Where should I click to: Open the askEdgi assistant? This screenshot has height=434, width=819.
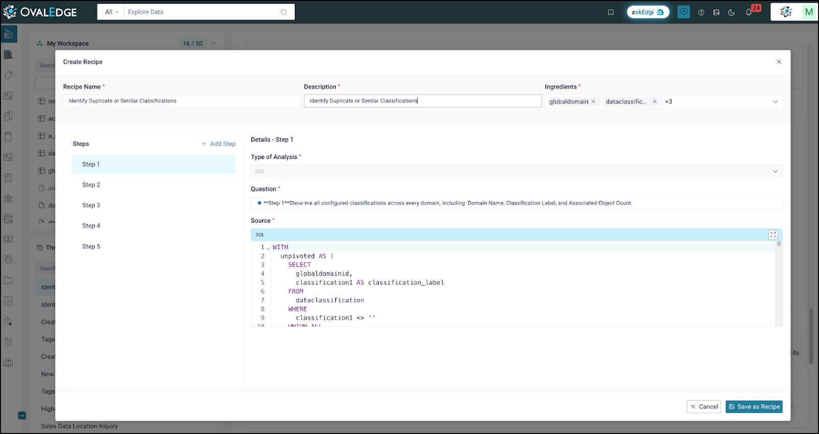648,12
